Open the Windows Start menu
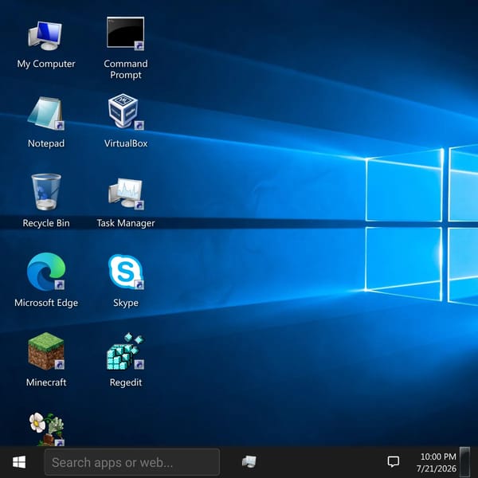478x478 pixels. (x=19, y=462)
